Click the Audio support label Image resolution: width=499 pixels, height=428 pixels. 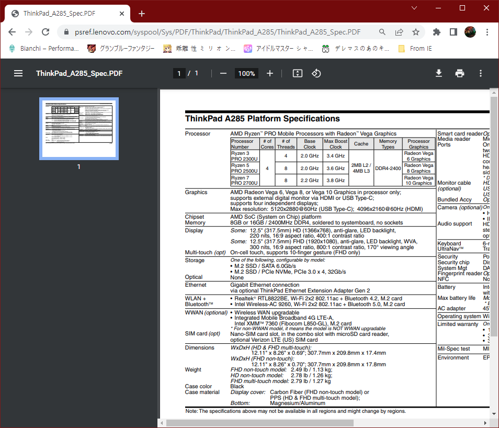(x=455, y=224)
